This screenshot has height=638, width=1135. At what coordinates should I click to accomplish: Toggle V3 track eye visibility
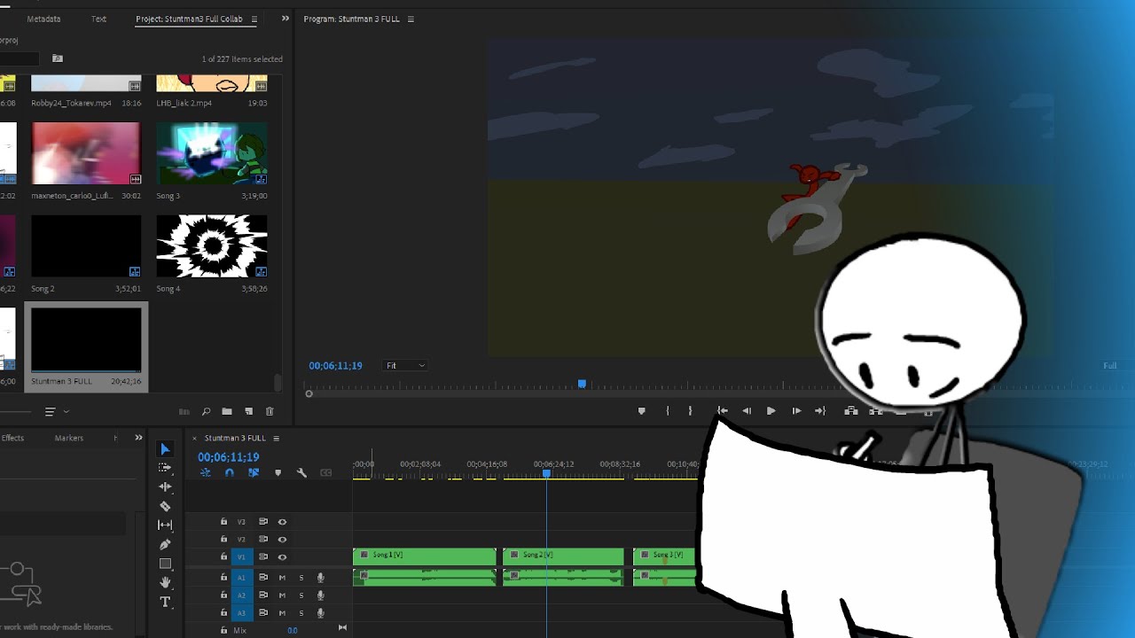(x=282, y=522)
